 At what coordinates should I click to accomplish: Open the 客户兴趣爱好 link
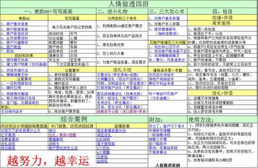14,42
